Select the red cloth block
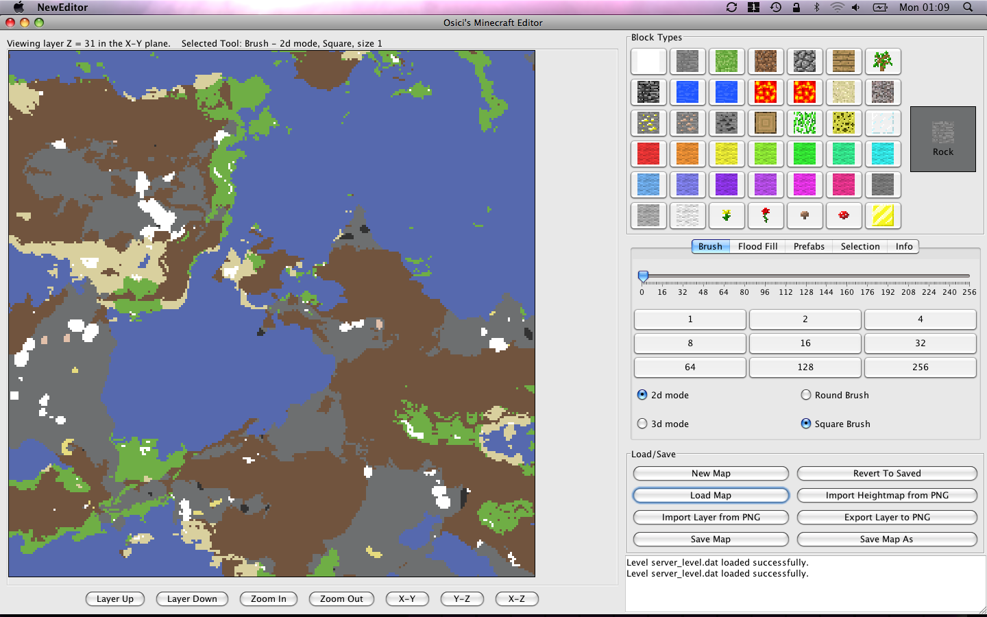This screenshot has height=617, width=987. coord(648,154)
